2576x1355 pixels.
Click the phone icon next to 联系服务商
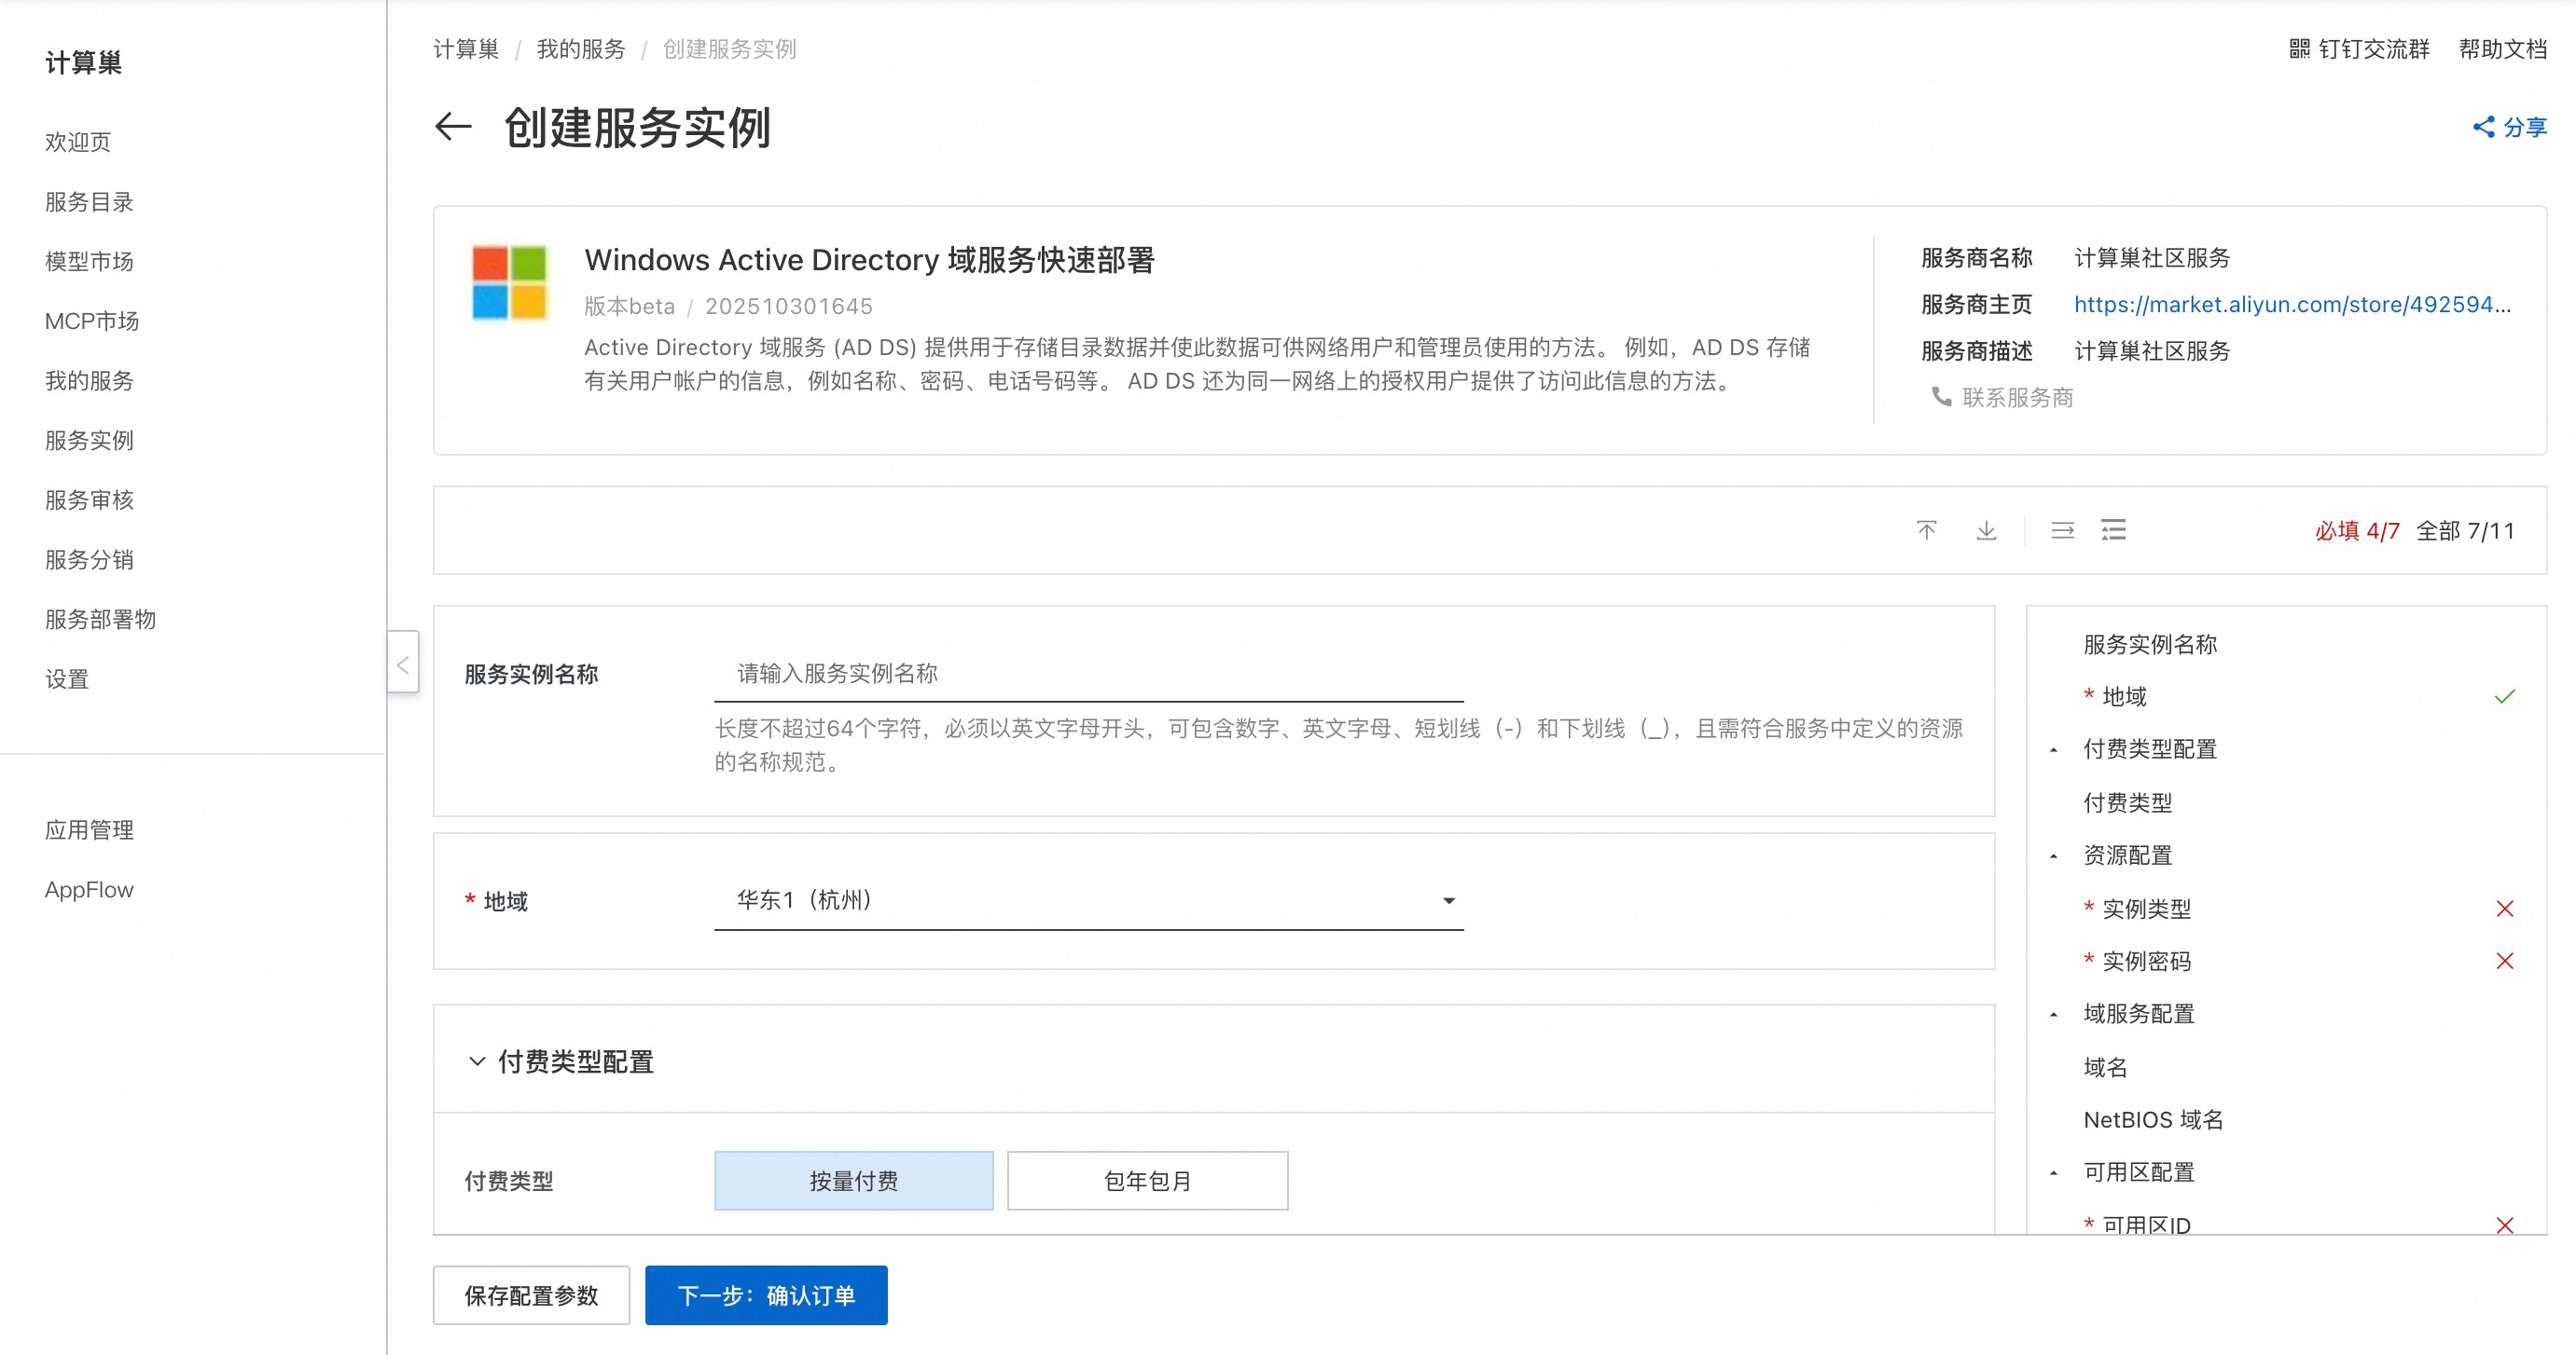pyautogui.click(x=1941, y=397)
